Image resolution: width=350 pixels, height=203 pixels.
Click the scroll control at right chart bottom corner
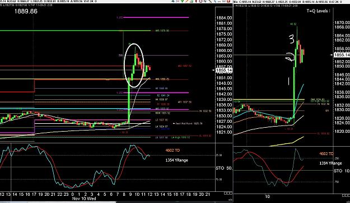pyautogui.click(x=346, y=195)
